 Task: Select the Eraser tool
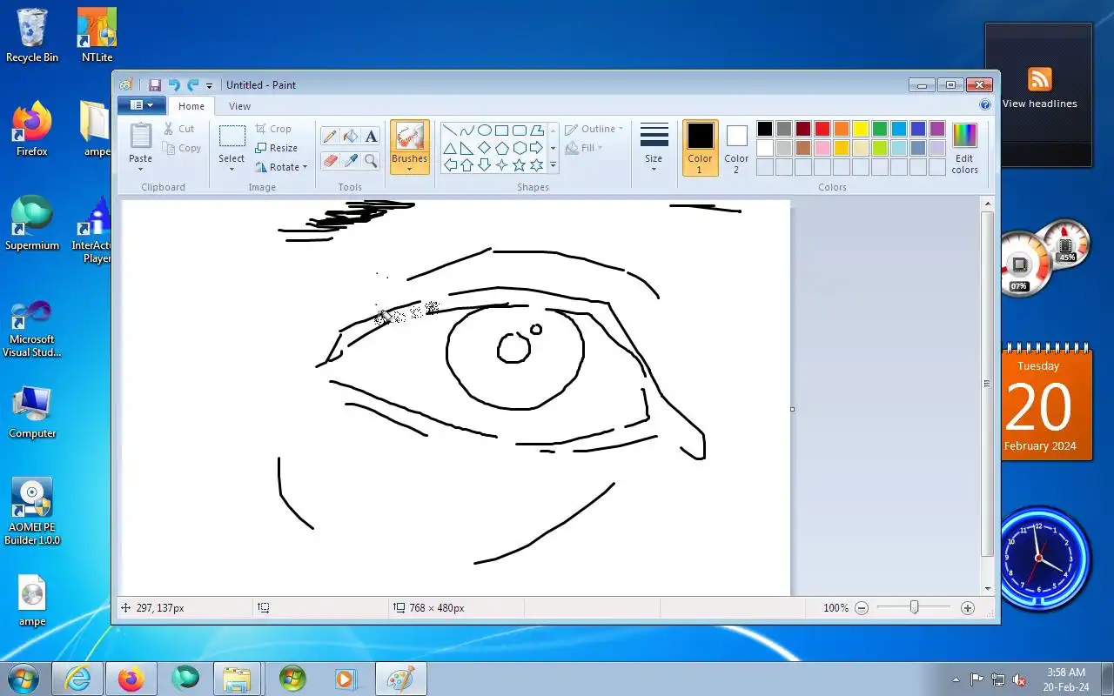click(x=330, y=160)
